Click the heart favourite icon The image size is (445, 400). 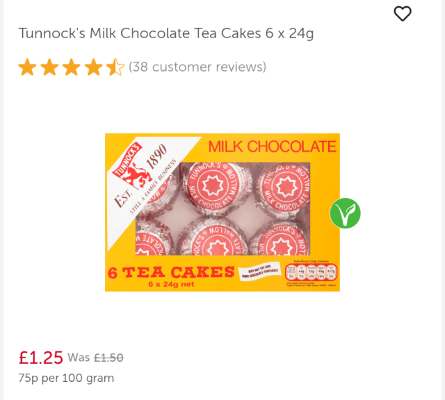(403, 13)
